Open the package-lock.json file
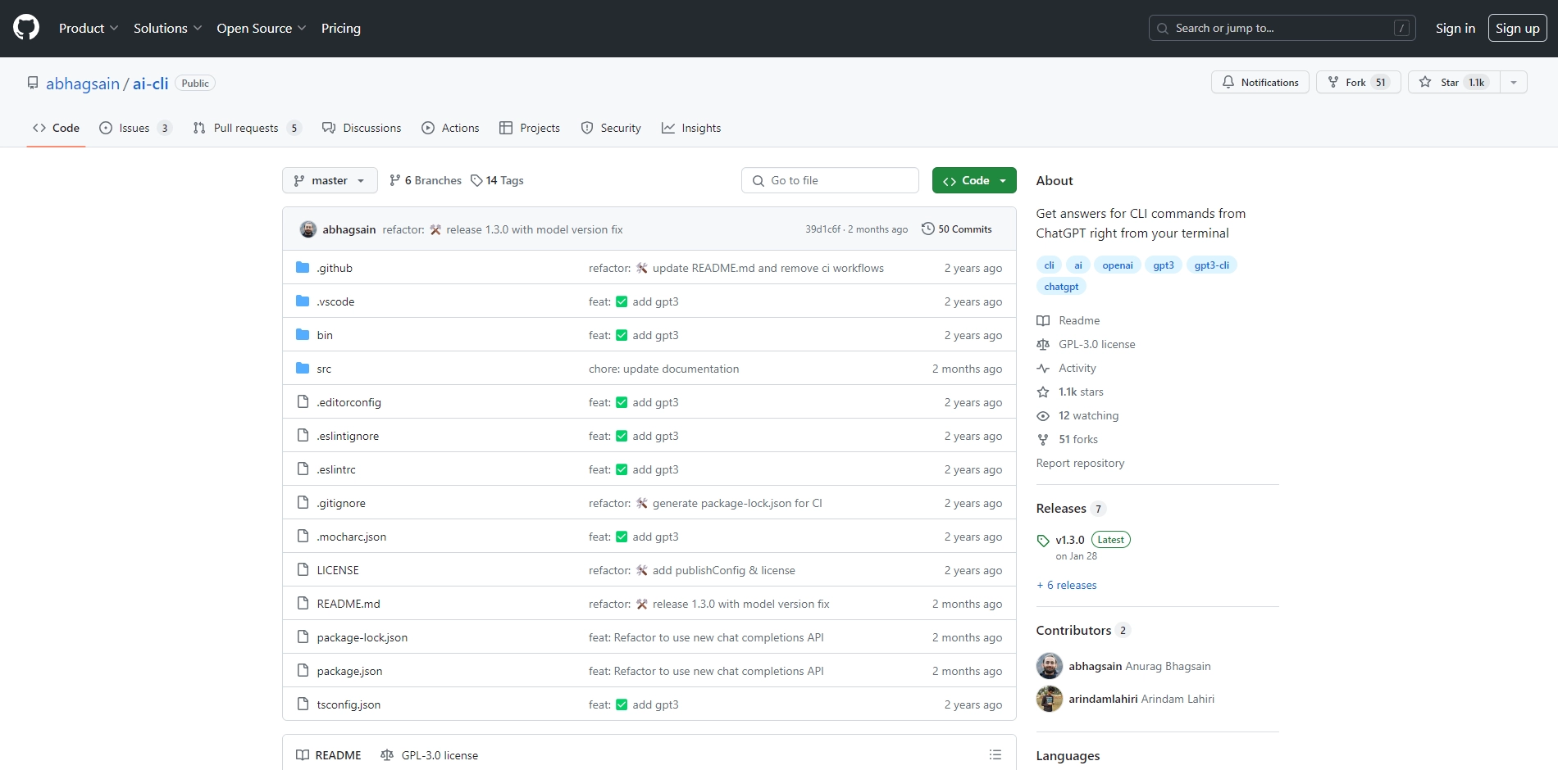Viewport: 1558px width, 770px height. (362, 637)
